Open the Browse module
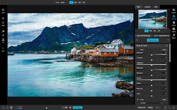The image size is (177, 110). point(174,11)
